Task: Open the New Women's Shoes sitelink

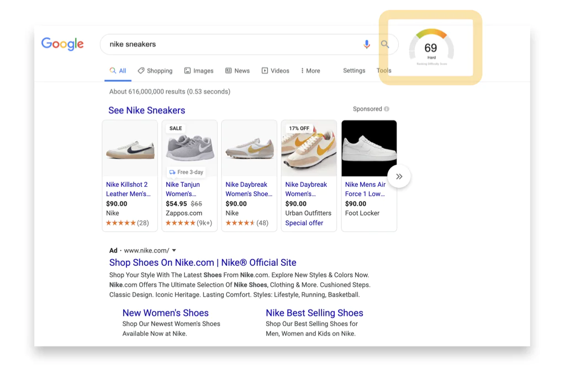Action: pyautogui.click(x=166, y=313)
